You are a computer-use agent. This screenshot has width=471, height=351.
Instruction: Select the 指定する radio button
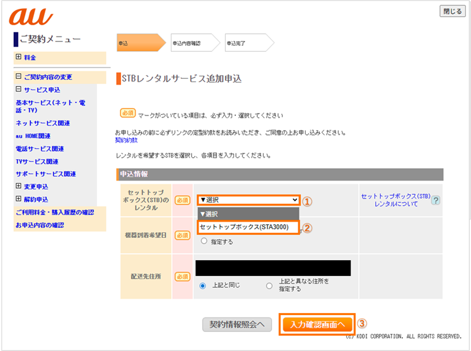point(204,241)
